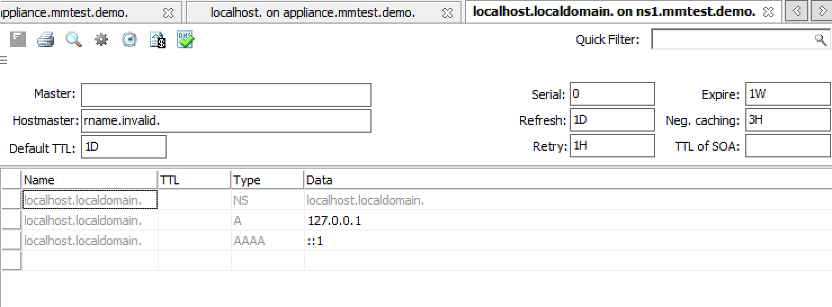Click the magnifying glass search icon
The width and height of the screenshot is (832, 307).
pos(74,39)
